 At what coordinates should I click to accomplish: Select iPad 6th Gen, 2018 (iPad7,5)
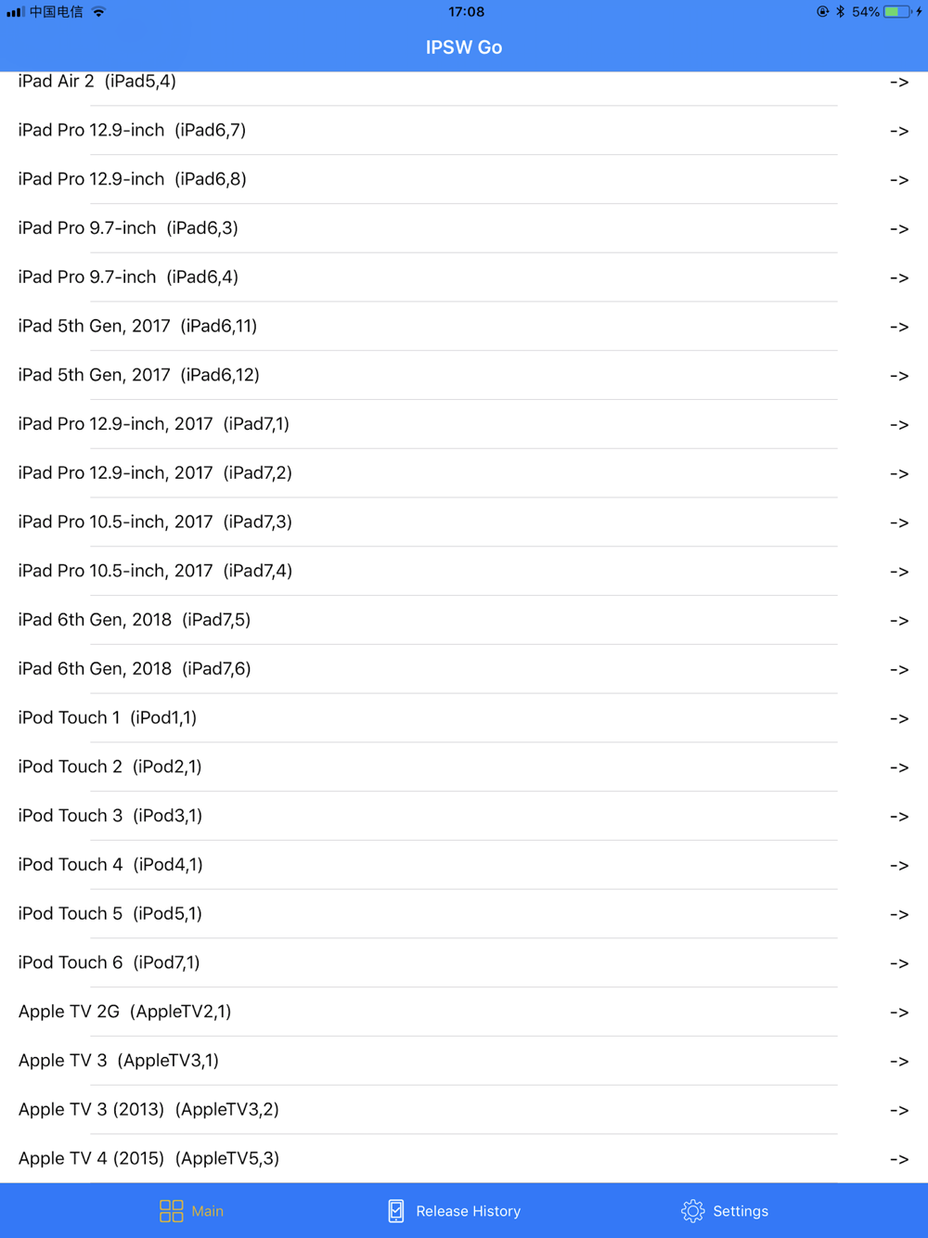[135, 620]
